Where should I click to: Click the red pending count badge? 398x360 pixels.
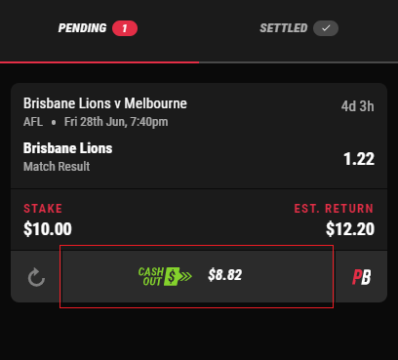pos(125,28)
